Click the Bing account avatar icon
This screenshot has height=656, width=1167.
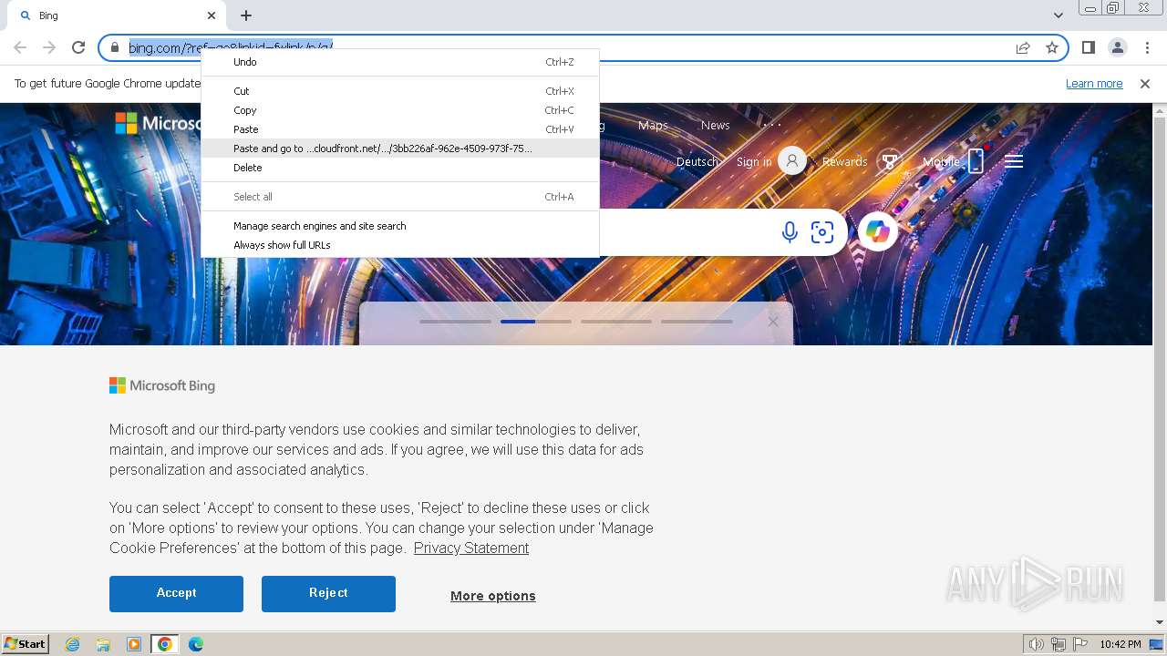(x=792, y=161)
